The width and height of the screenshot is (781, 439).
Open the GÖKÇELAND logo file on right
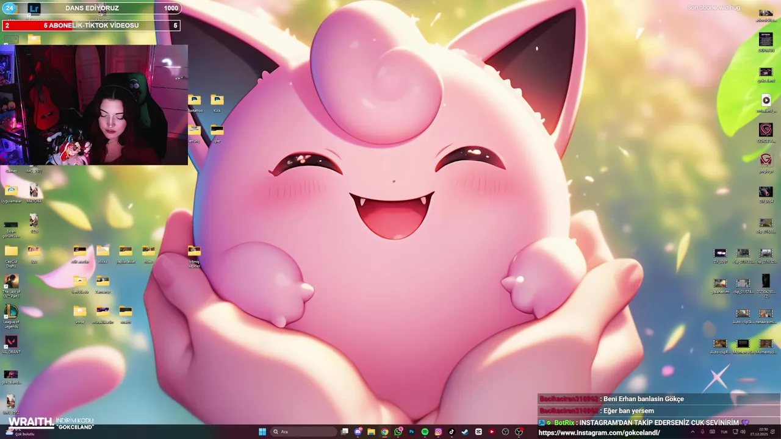[766, 133]
